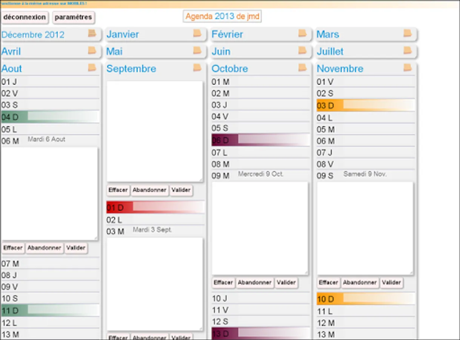This screenshot has width=460, height=340.
Task: Select purple Sunday 06 D in Octobre
Action: pos(260,140)
